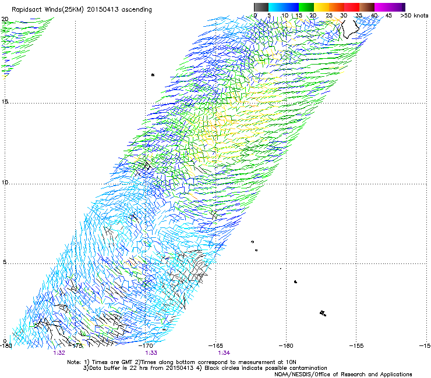This screenshot has height=378, width=431.
Task: Click the red 30-35 knots legend swatch
Action: [x=352, y=7]
